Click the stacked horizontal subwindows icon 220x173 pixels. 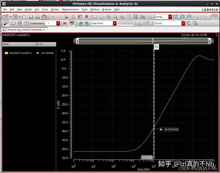[x=20, y=23]
